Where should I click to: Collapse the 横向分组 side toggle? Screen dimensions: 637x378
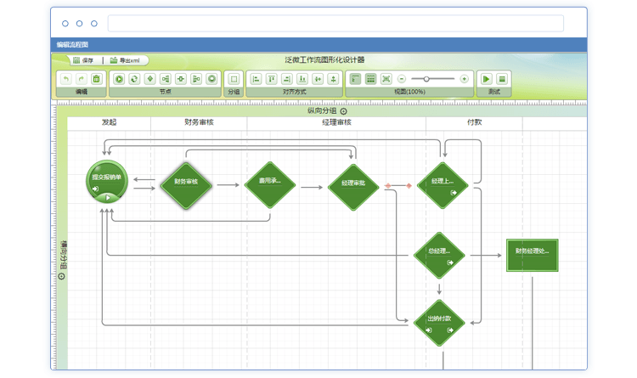click(x=62, y=276)
